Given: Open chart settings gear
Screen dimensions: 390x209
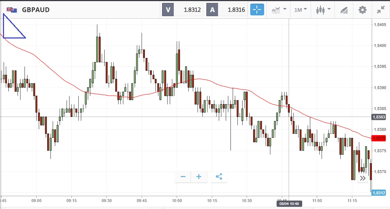Looking at the screenshot, I should click(x=363, y=10).
